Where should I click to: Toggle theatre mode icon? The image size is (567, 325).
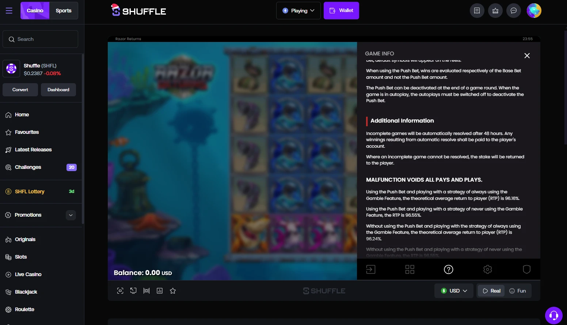pos(146,291)
